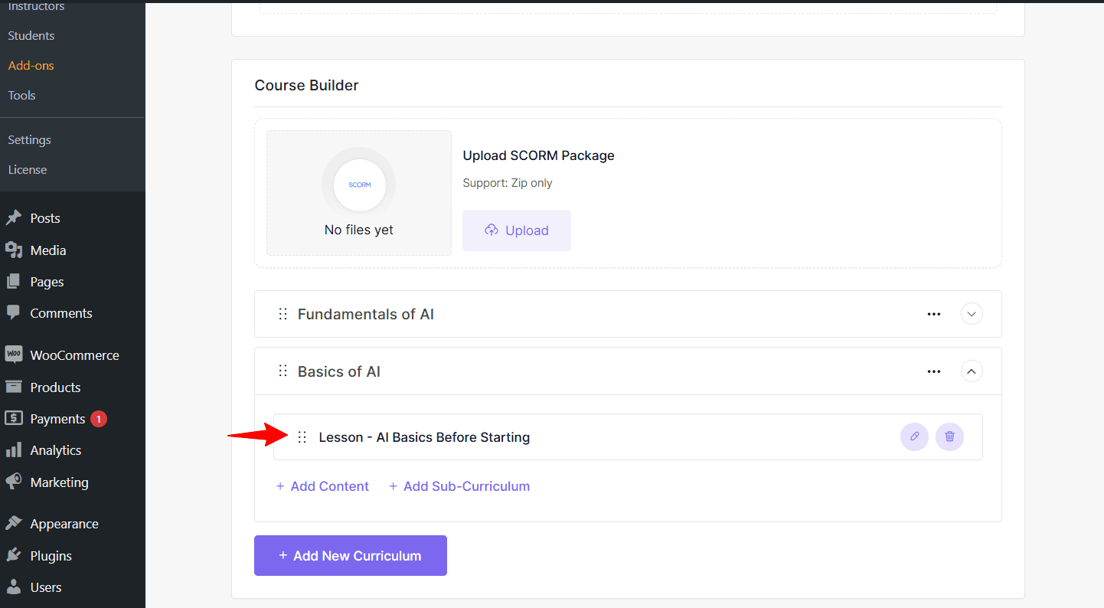Open the three-dot menu for Fundamentals of AI
Viewport: 1104px width, 608px height.
933,314
